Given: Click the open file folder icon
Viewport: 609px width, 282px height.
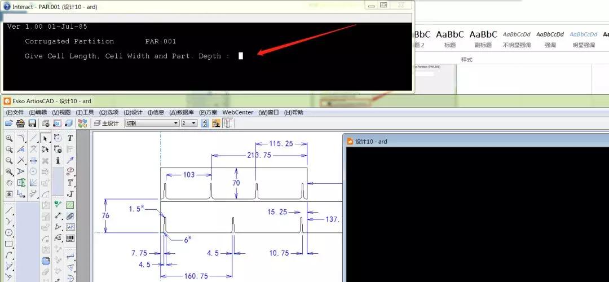Looking at the screenshot, I should point(9,123).
